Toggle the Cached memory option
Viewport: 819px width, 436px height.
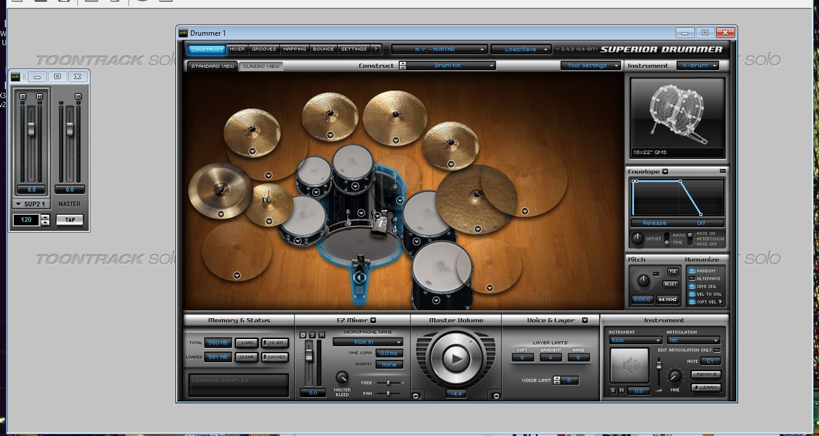click(x=275, y=357)
